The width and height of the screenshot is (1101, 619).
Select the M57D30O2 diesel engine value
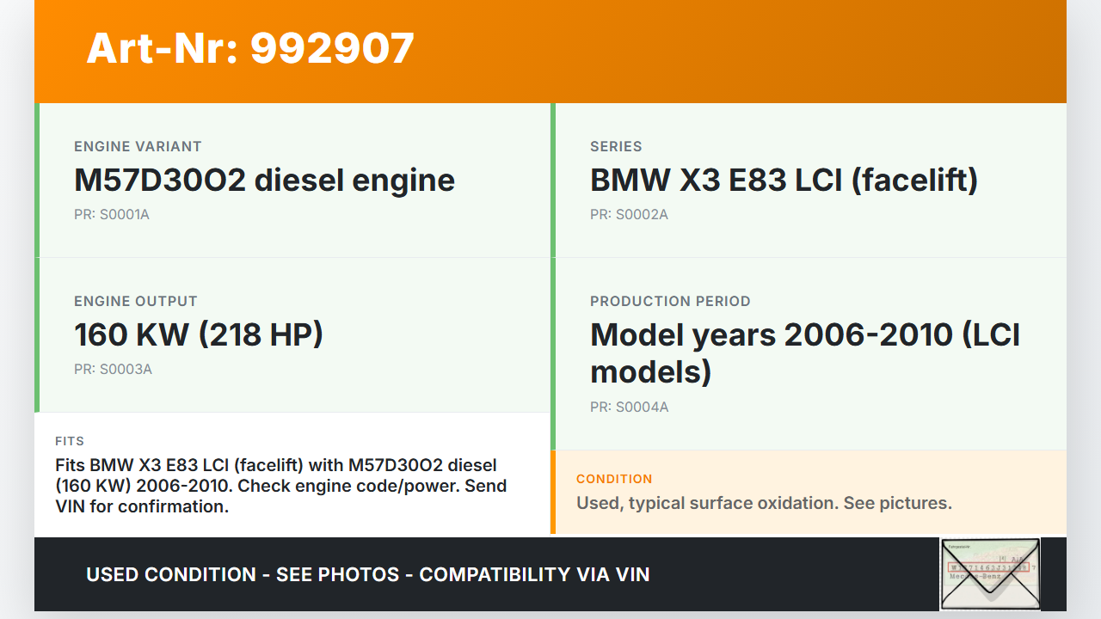(x=264, y=181)
